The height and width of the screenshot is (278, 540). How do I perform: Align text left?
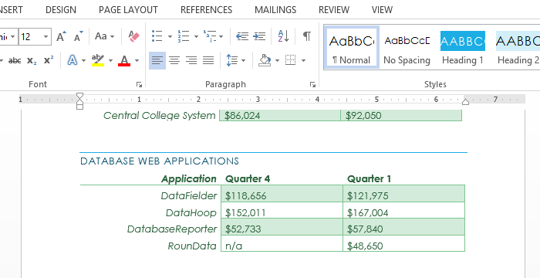tap(157, 61)
